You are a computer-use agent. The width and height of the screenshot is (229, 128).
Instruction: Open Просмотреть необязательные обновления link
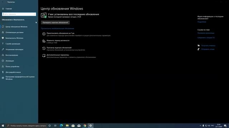click(x=57, y=28)
